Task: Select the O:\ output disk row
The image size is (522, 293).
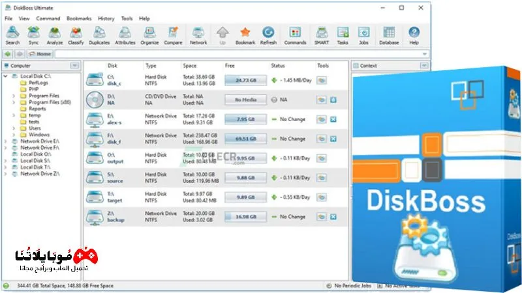Action: pyautogui.click(x=216, y=158)
